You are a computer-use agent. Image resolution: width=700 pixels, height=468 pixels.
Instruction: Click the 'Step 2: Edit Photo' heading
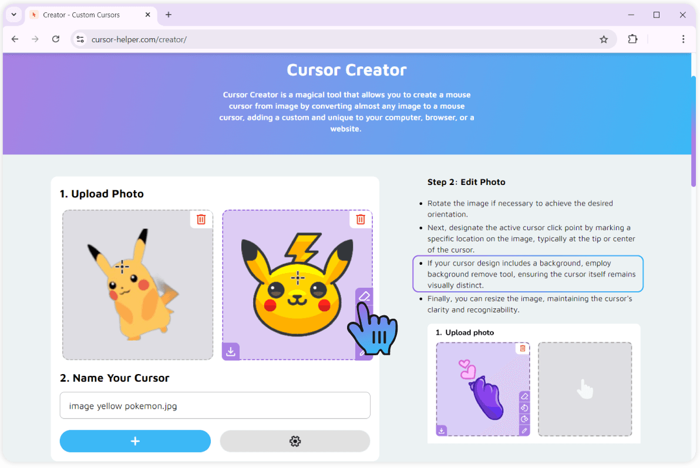466,182
